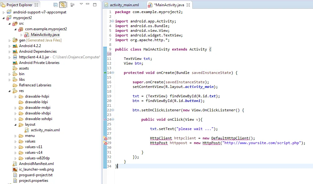
Task: Open Project Explorer View Menu dropdown arrow
Action: coord(81,4)
